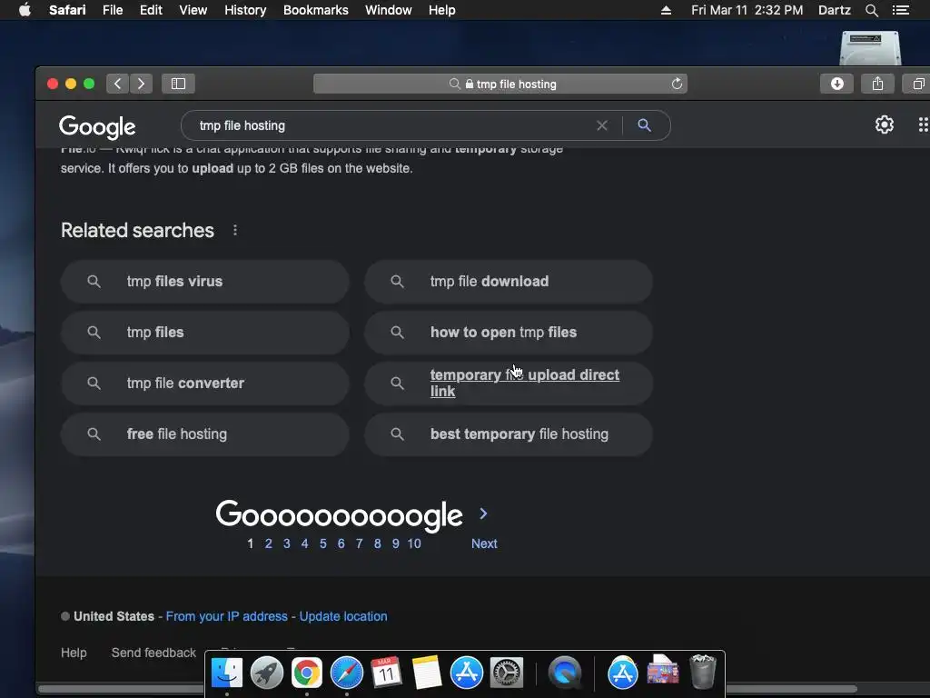Show all tabs overview icon
Viewport: 930px width, 698px height.
(917, 84)
